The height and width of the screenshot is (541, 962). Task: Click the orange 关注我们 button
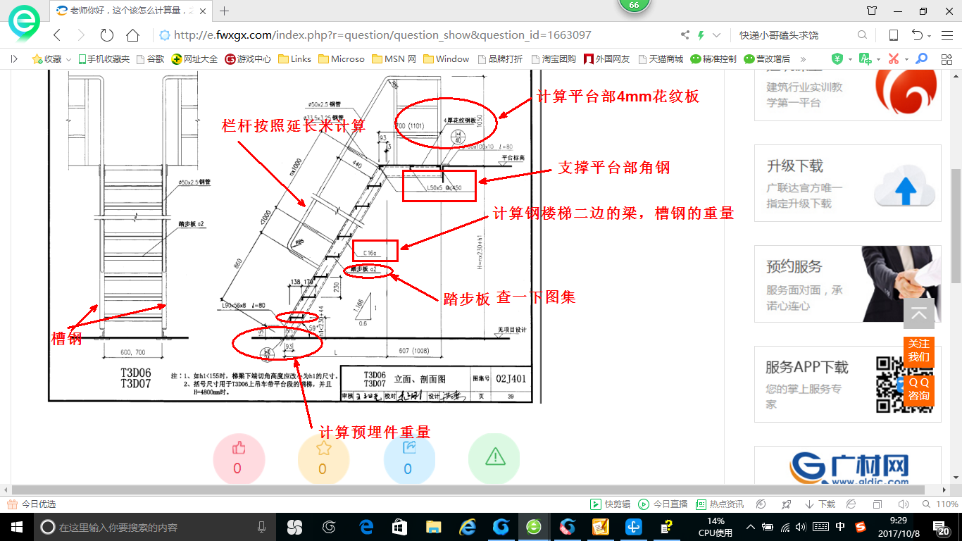919,350
